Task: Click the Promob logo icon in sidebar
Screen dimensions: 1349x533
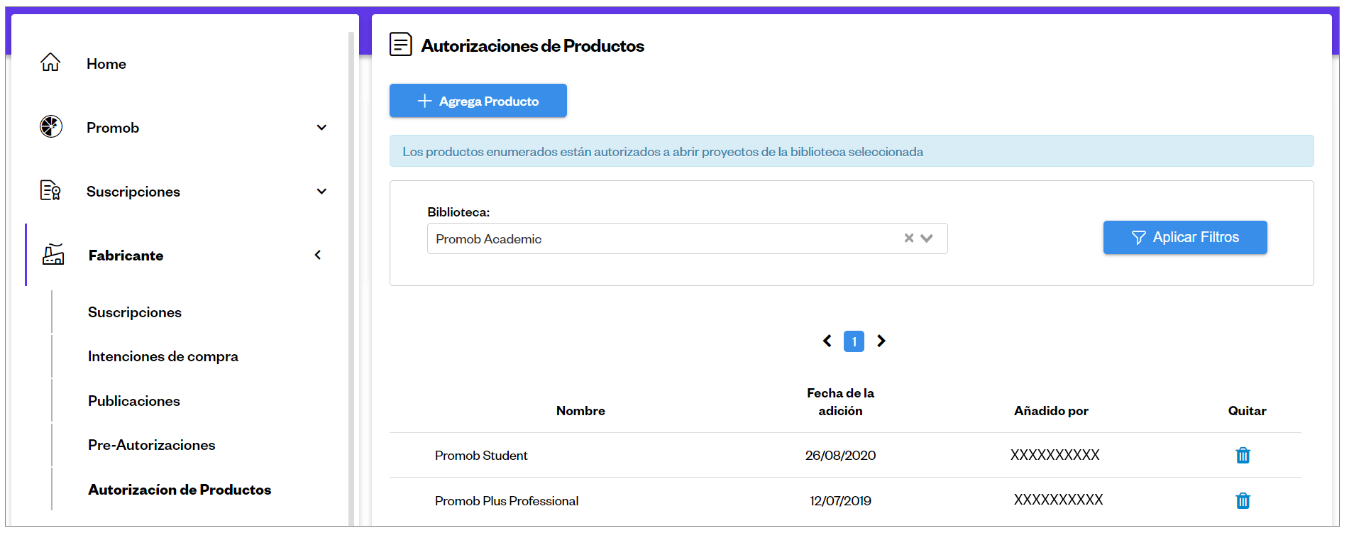Action: tap(51, 126)
